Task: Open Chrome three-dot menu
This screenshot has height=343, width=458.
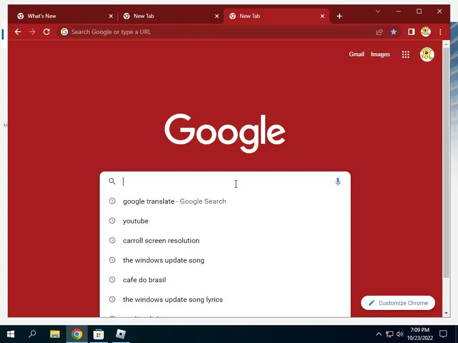Action: 440,32
